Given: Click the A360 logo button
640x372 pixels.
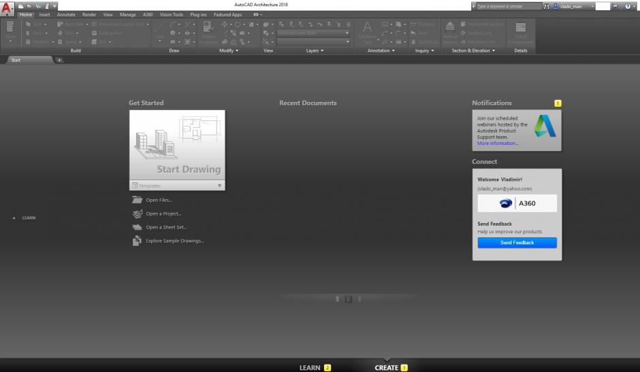Looking at the screenshot, I should 517,203.
